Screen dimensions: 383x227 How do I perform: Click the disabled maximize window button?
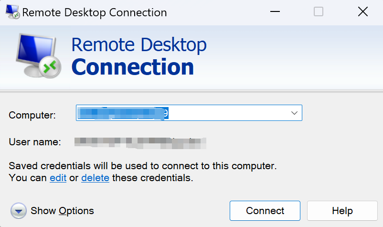pos(319,12)
